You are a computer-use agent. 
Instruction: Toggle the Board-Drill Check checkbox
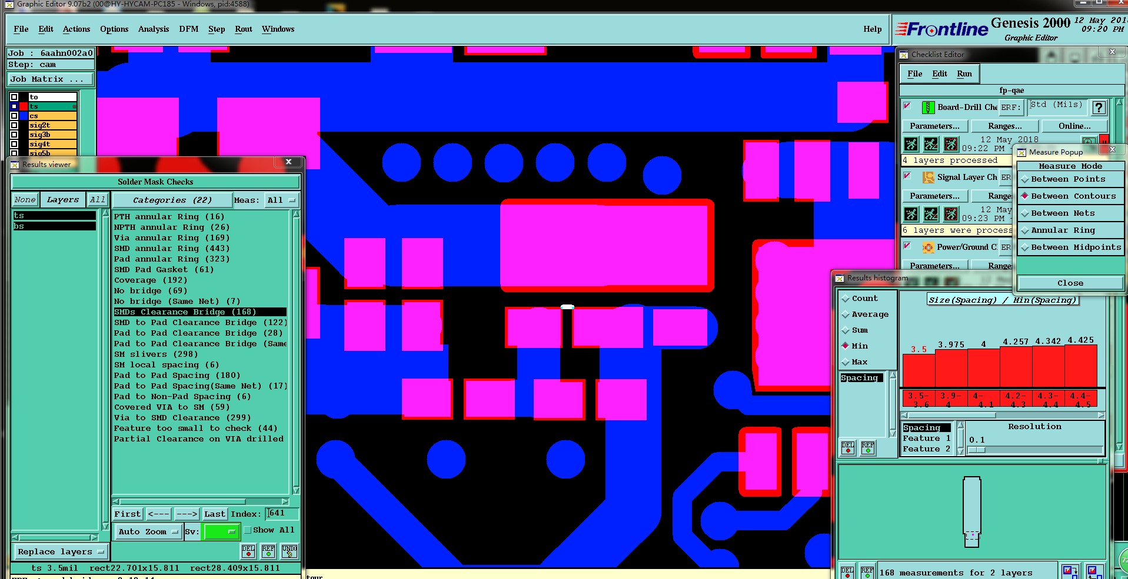click(x=907, y=106)
